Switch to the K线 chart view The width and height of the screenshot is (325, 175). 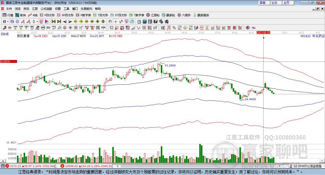coord(33,15)
